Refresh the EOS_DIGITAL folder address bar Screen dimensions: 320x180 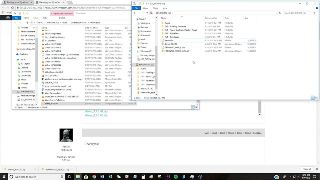[280, 13]
